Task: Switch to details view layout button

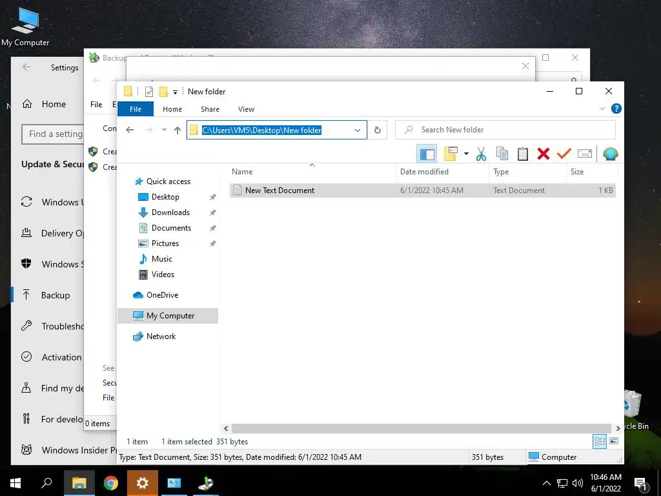Action: (x=600, y=442)
